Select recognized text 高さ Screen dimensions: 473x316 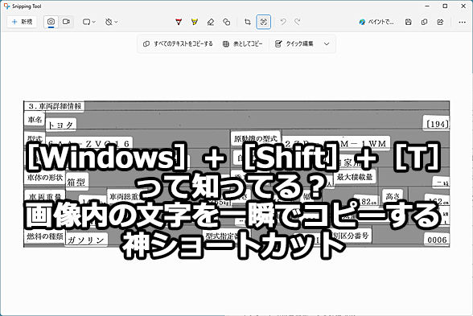coord(393,196)
